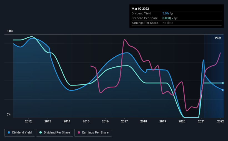Screen dimensions: 228x141
Task: Click the 2019 x-axis label
Action: (x=163, y=121)
